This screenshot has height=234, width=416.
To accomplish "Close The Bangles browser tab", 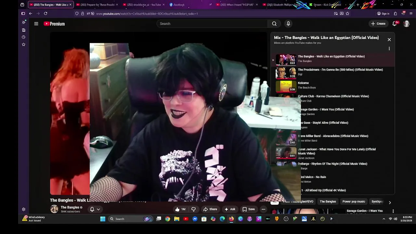I will [70, 5].
